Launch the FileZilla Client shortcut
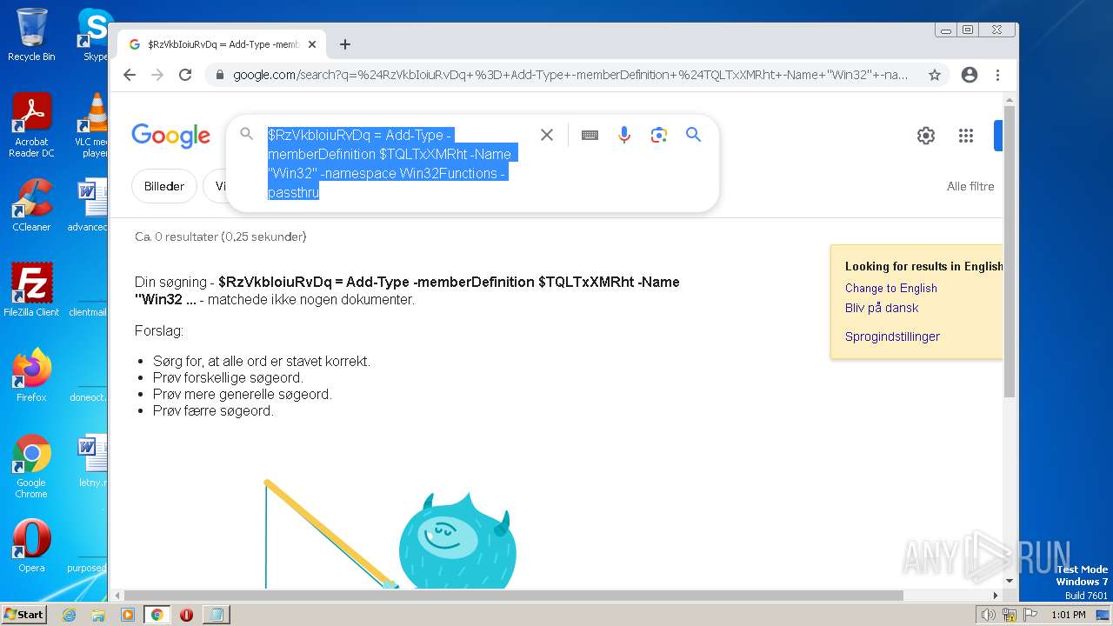 tap(31, 290)
